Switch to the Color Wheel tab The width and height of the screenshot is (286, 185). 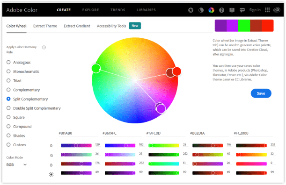pyautogui.click(x=16, y=26)
